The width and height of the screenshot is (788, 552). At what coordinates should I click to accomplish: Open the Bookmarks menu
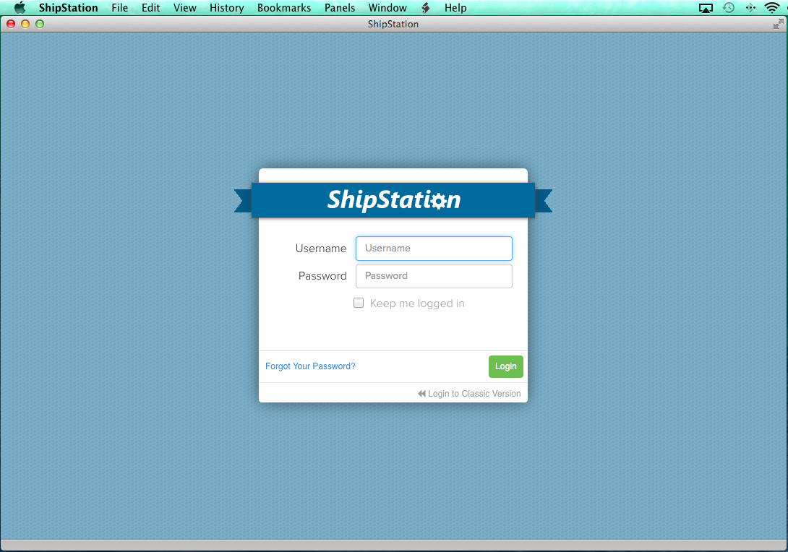point(284,8)
